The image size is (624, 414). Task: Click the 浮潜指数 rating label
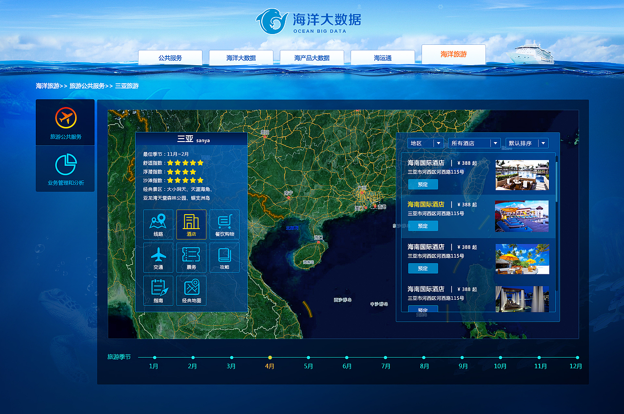pyautogui.click(x=154, y=172)
